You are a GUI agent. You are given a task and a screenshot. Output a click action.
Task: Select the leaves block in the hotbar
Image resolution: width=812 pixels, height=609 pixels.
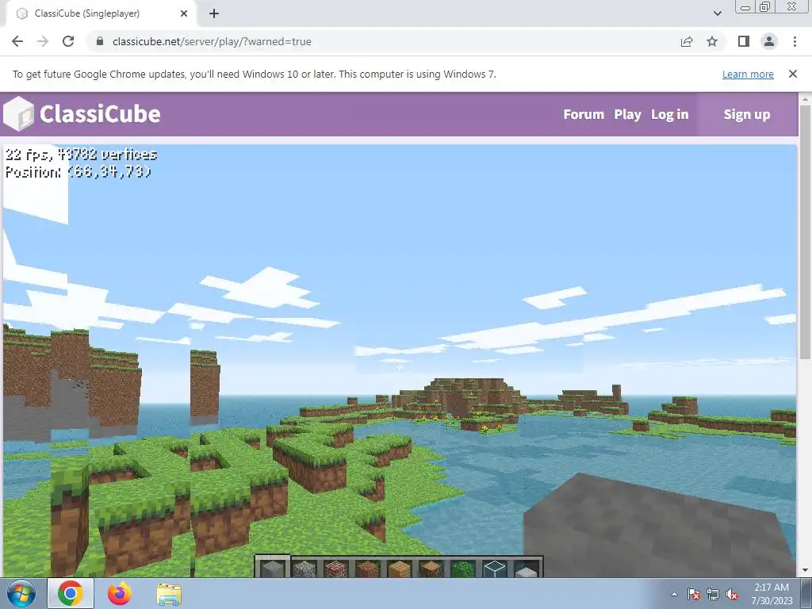[x=462, y=568]
